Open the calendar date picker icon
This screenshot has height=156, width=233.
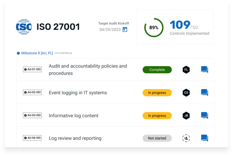(125, 30)
